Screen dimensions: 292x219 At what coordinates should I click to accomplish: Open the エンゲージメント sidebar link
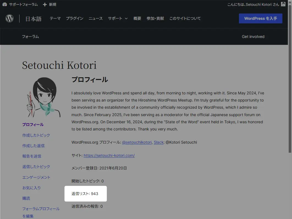point(36,177)
